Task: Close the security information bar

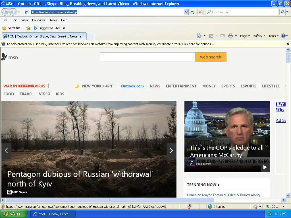Action: point(288,44)
